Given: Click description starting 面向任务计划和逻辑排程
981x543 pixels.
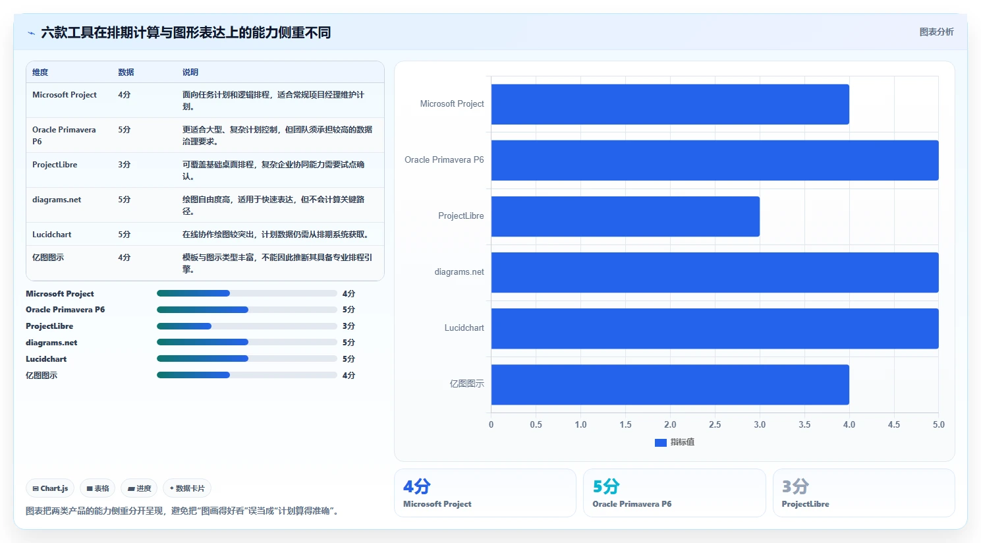Looking at the screenshot, I should pyautogui.click(x=273, y=101).
